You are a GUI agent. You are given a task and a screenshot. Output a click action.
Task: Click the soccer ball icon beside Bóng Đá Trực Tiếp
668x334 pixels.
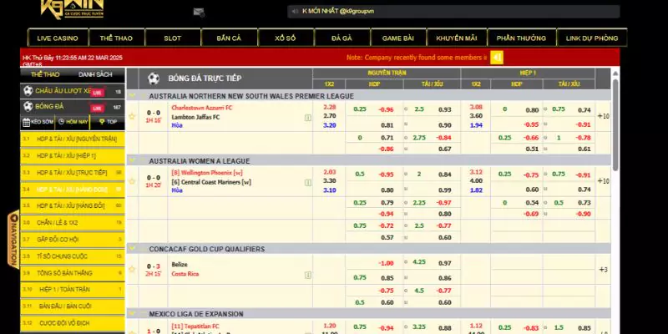153,78
